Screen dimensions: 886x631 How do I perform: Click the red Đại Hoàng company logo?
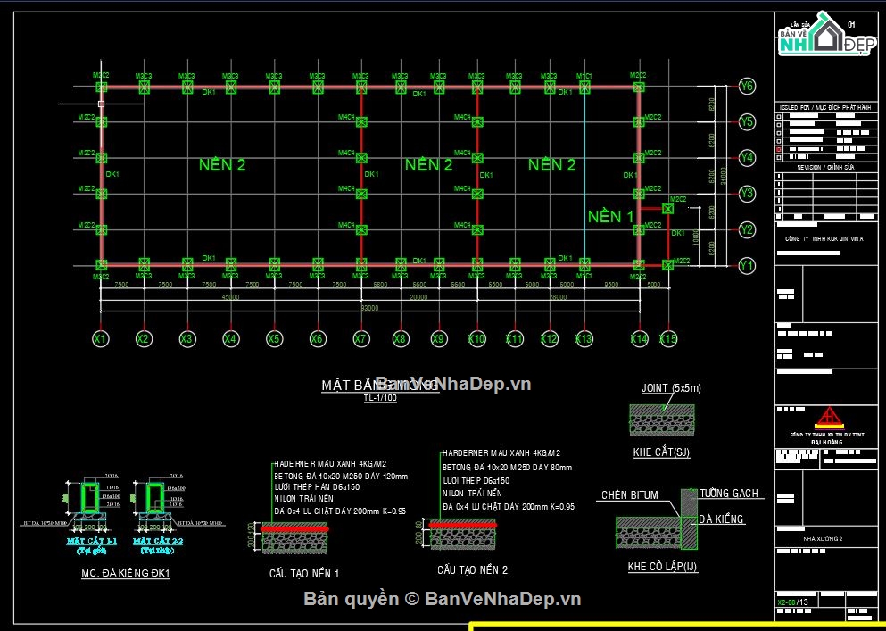(x=830, y=418)
